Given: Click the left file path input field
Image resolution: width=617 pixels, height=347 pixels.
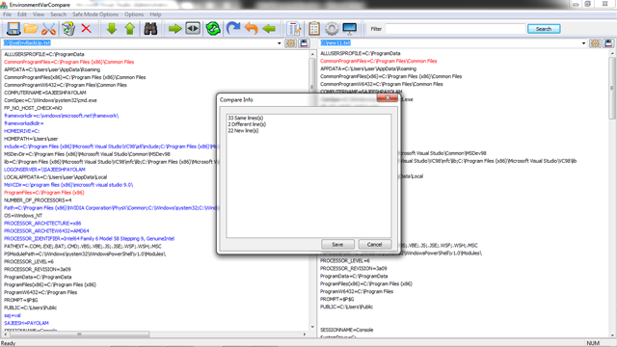Looking at the screenshot, I should (140, 42).
